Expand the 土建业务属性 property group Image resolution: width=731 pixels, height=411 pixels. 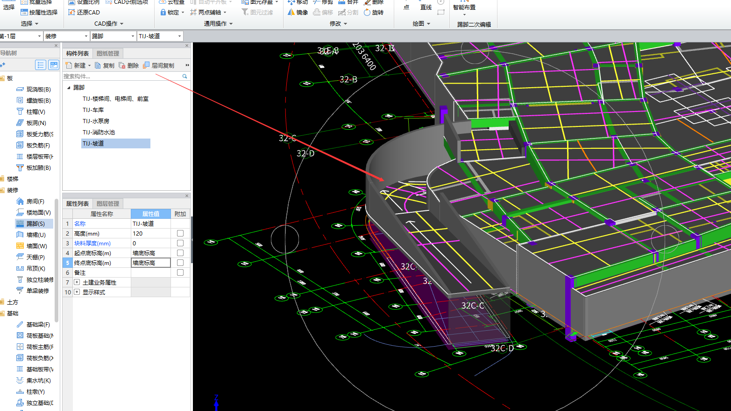(x=77, y=282)
